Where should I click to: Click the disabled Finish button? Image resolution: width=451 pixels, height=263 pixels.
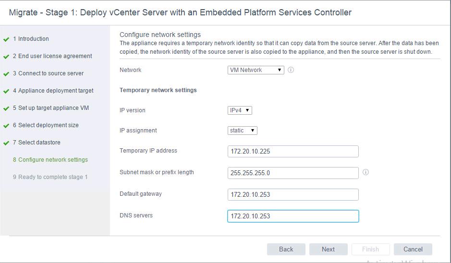(370, 249)
